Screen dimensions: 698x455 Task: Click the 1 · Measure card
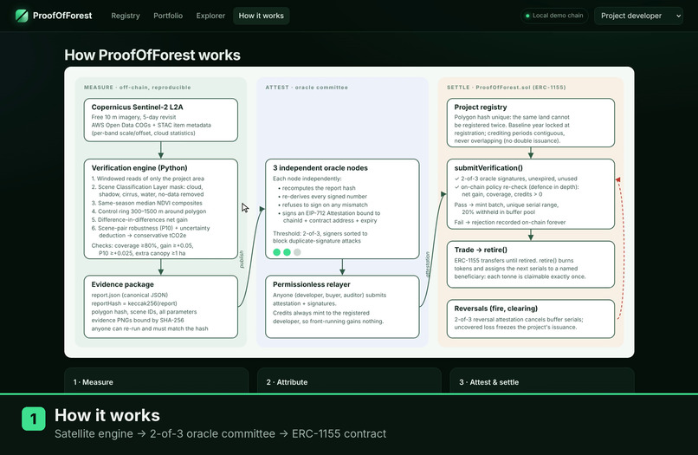156,380
